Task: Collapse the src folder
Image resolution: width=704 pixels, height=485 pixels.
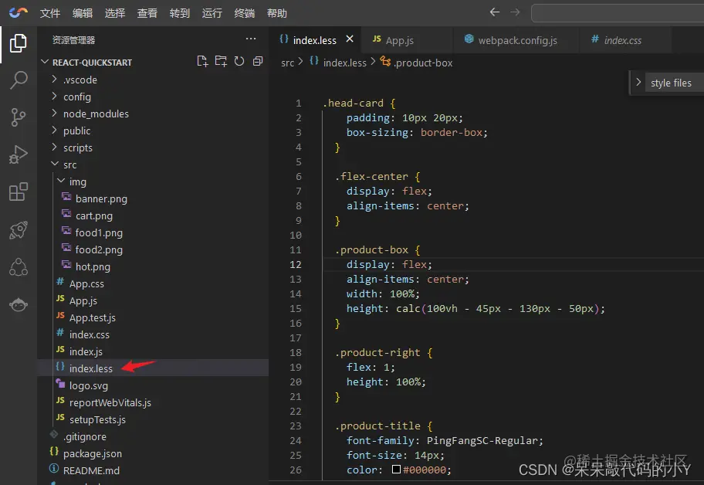Action: pyautogui.click(x=69, y=164)
